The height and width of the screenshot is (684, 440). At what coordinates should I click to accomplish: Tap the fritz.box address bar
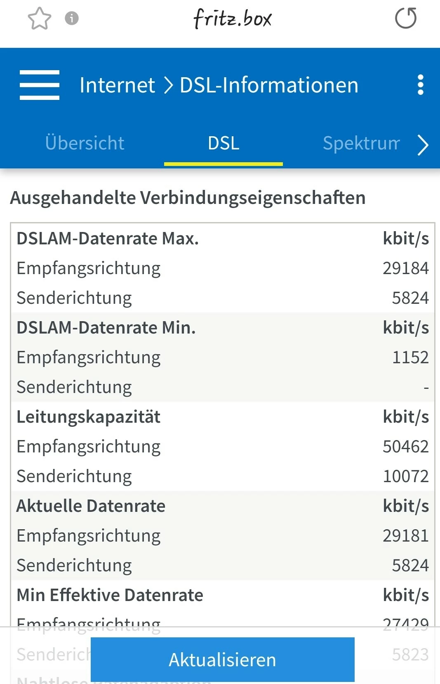tap(233, 19)
